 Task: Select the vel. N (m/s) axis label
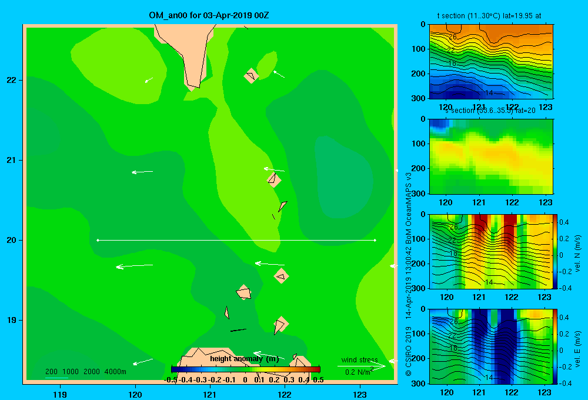(x=577, y=254)
